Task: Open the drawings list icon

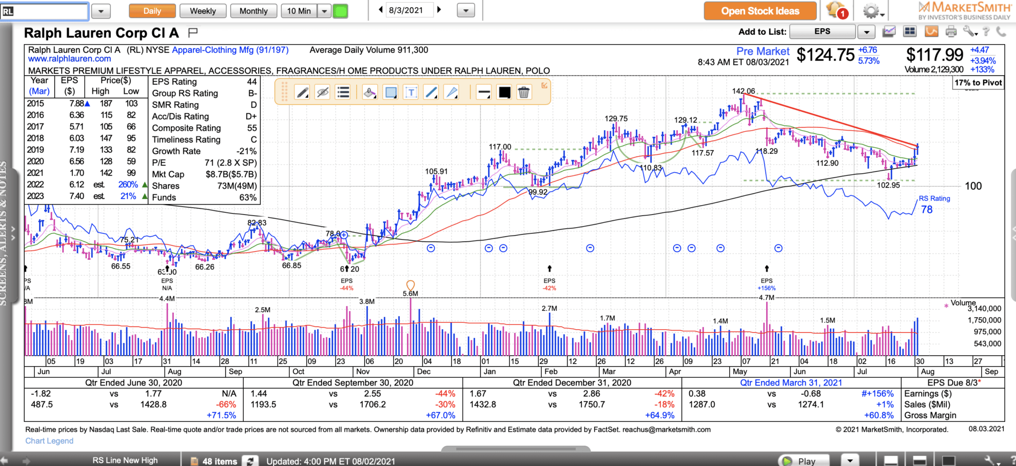Action: tap(343, 92)
